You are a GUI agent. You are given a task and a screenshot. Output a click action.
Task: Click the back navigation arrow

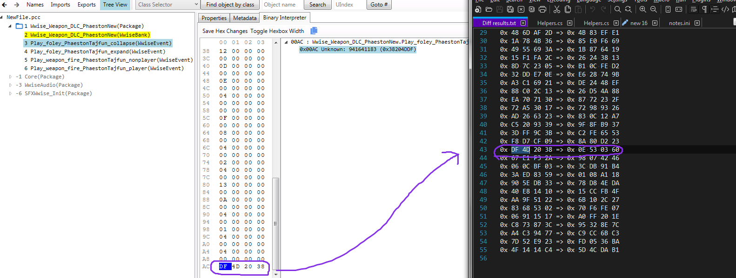[x=5, y=5]
